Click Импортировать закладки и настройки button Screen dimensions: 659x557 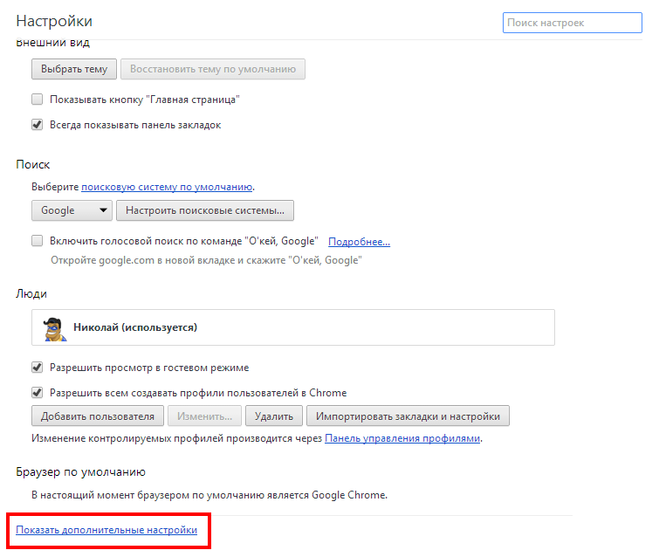click(408, 416)
